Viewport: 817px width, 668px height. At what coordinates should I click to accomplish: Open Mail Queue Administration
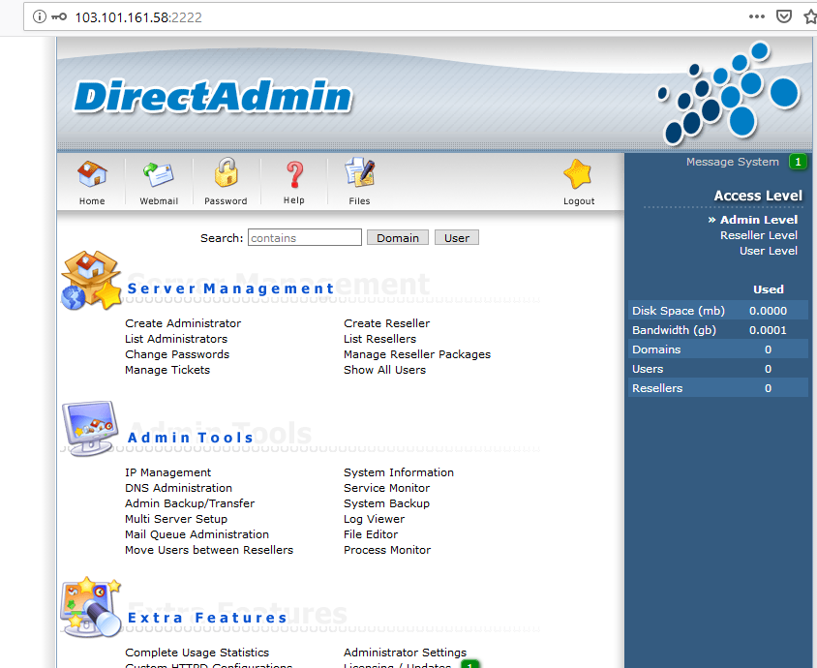pyautogui.click(x=197, y=534)
